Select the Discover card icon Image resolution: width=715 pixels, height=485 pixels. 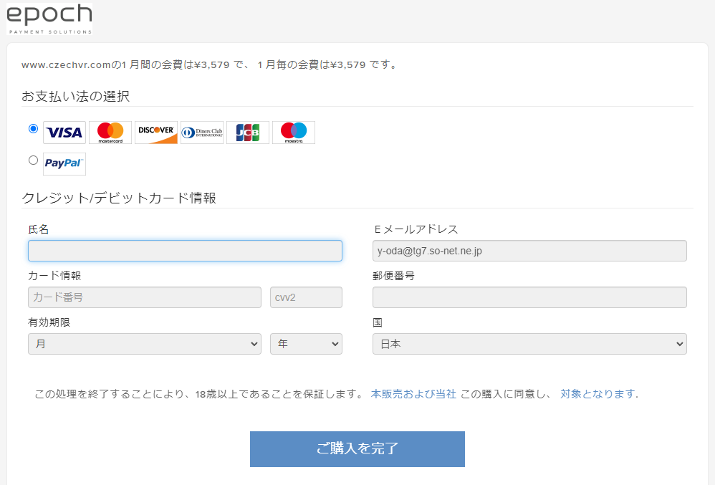[x=155, y=132]
